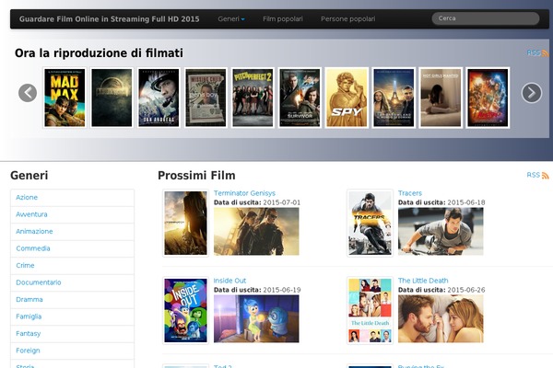
Task: Expand the Generi dropdown menu
Action: click(x=231, y=19)
